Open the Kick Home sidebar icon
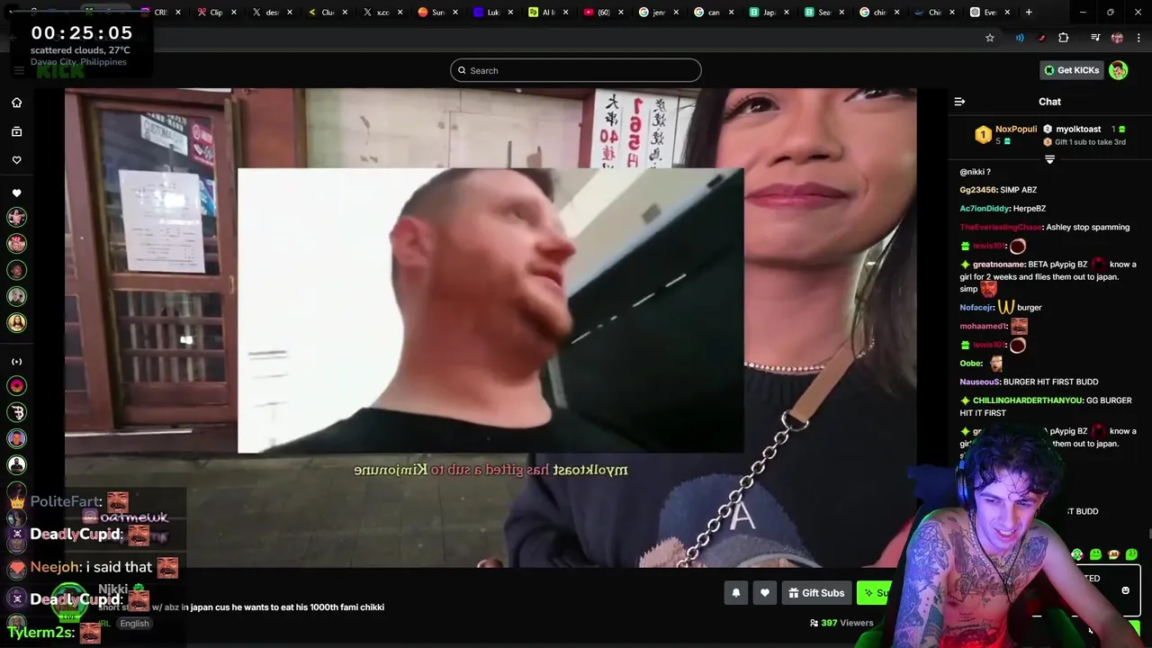 16,103
